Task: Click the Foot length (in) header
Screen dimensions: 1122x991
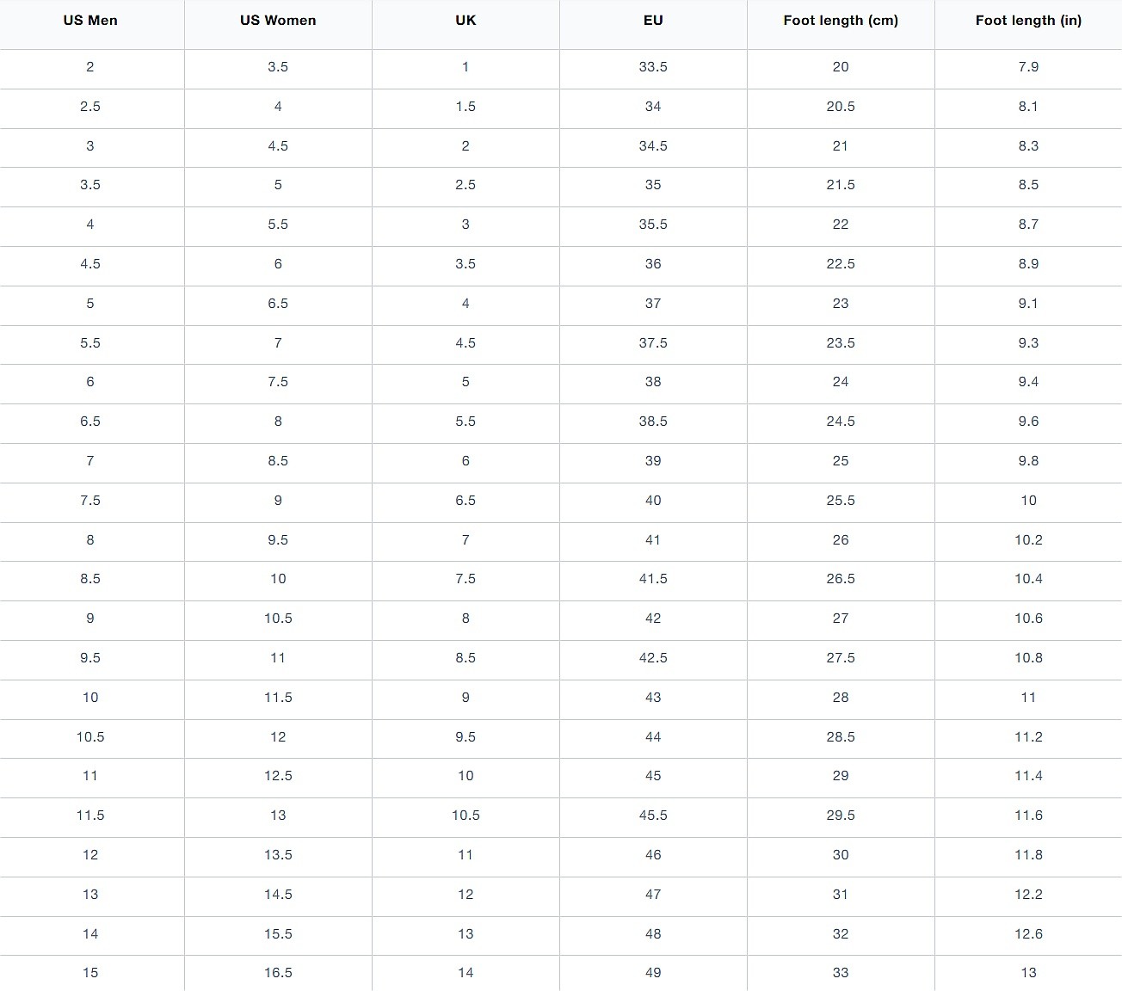Action: (1028, 21)
